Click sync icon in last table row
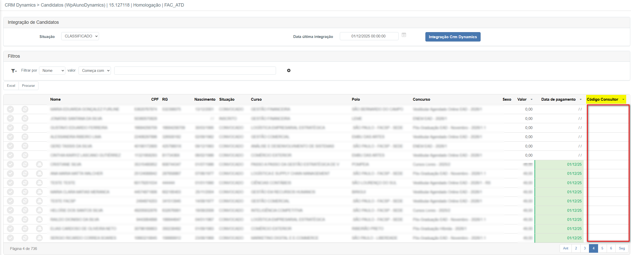This screenshot has width=631, height=255. pyautogui.click(x=25, y=238)
